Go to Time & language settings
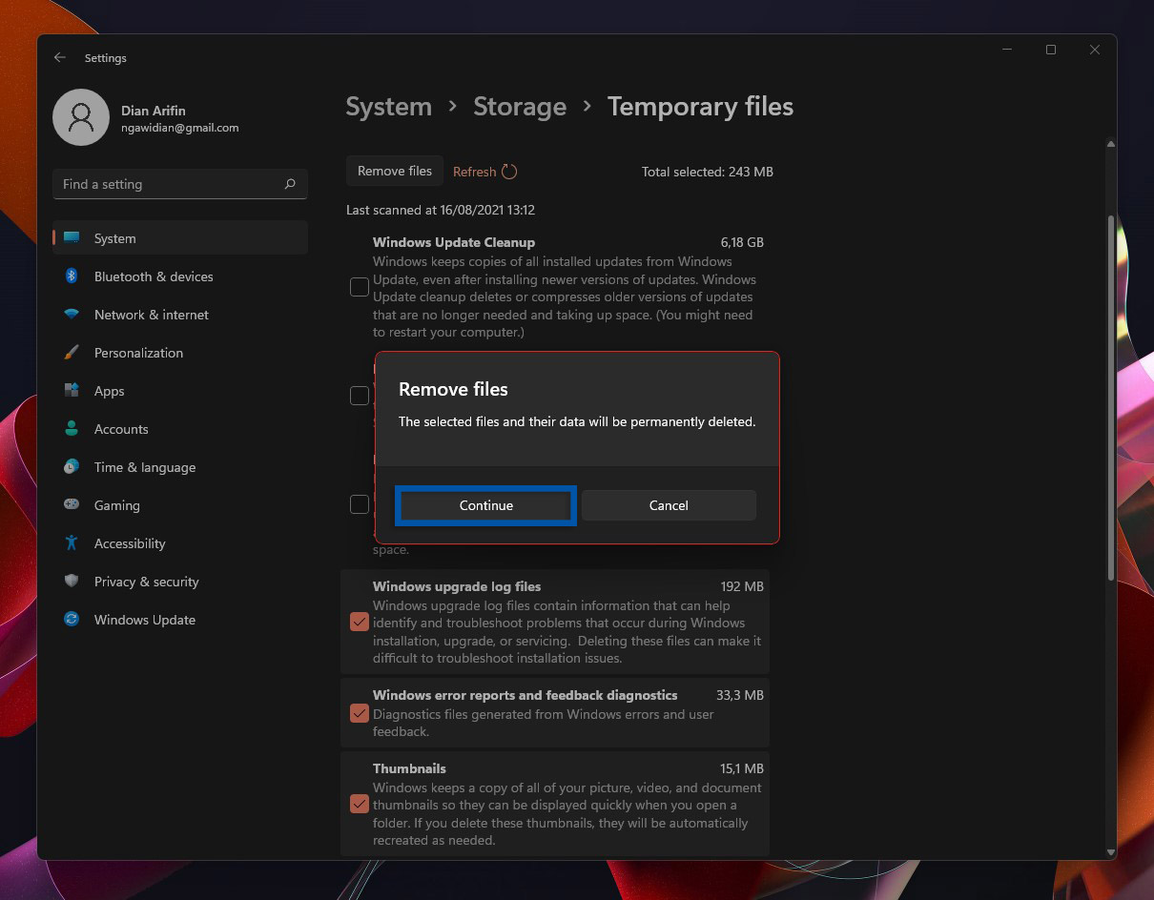This screenshot has height=900, width=1154. click(144, 467)
